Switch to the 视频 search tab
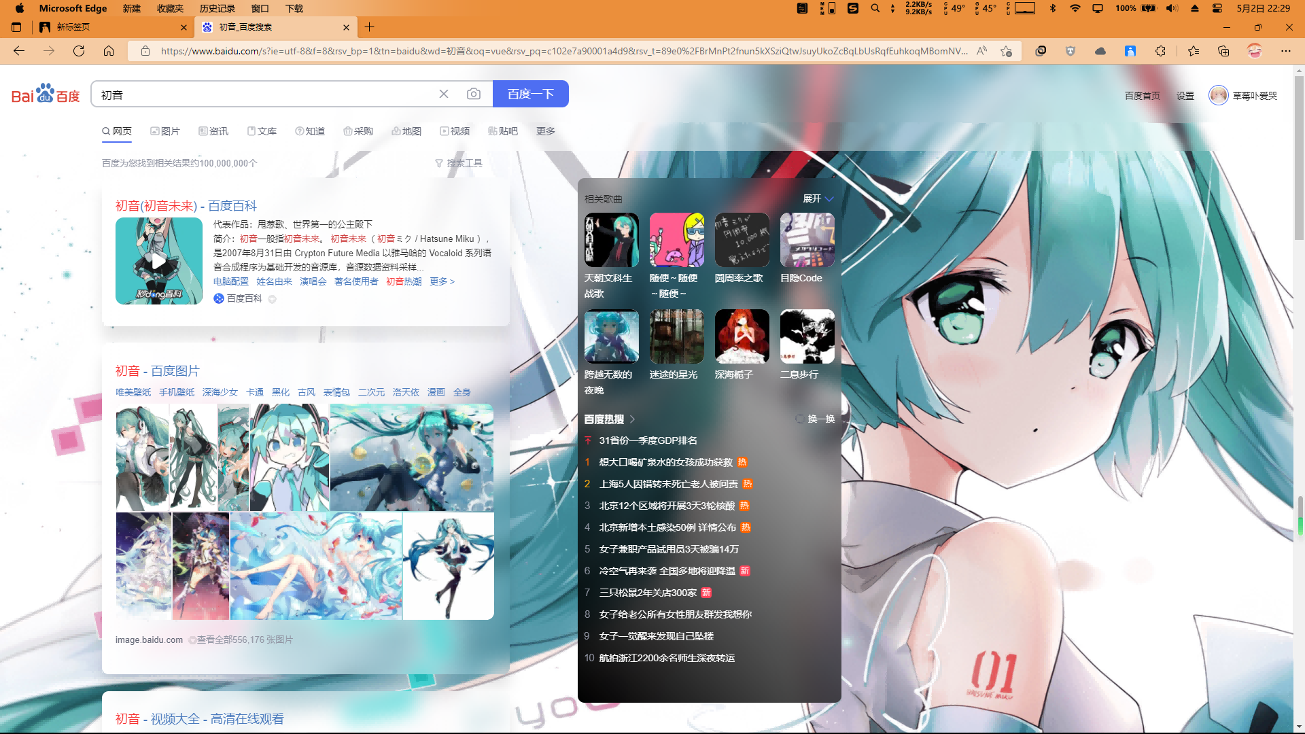Image resolution: width=1305 pixels, height=734 pixels. tap(455, 131)
